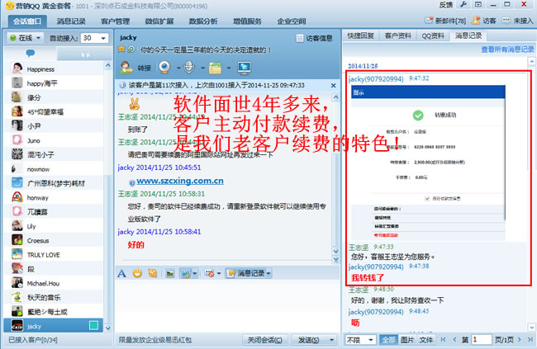Screen dimensions: 537x349
Task: Expand the webcam options arrow
Action: (x=178, y=68)
